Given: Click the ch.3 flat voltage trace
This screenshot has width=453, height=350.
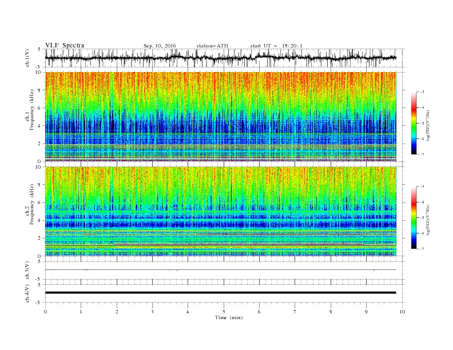Looking at the screenshot, I should tap(221, 270).
